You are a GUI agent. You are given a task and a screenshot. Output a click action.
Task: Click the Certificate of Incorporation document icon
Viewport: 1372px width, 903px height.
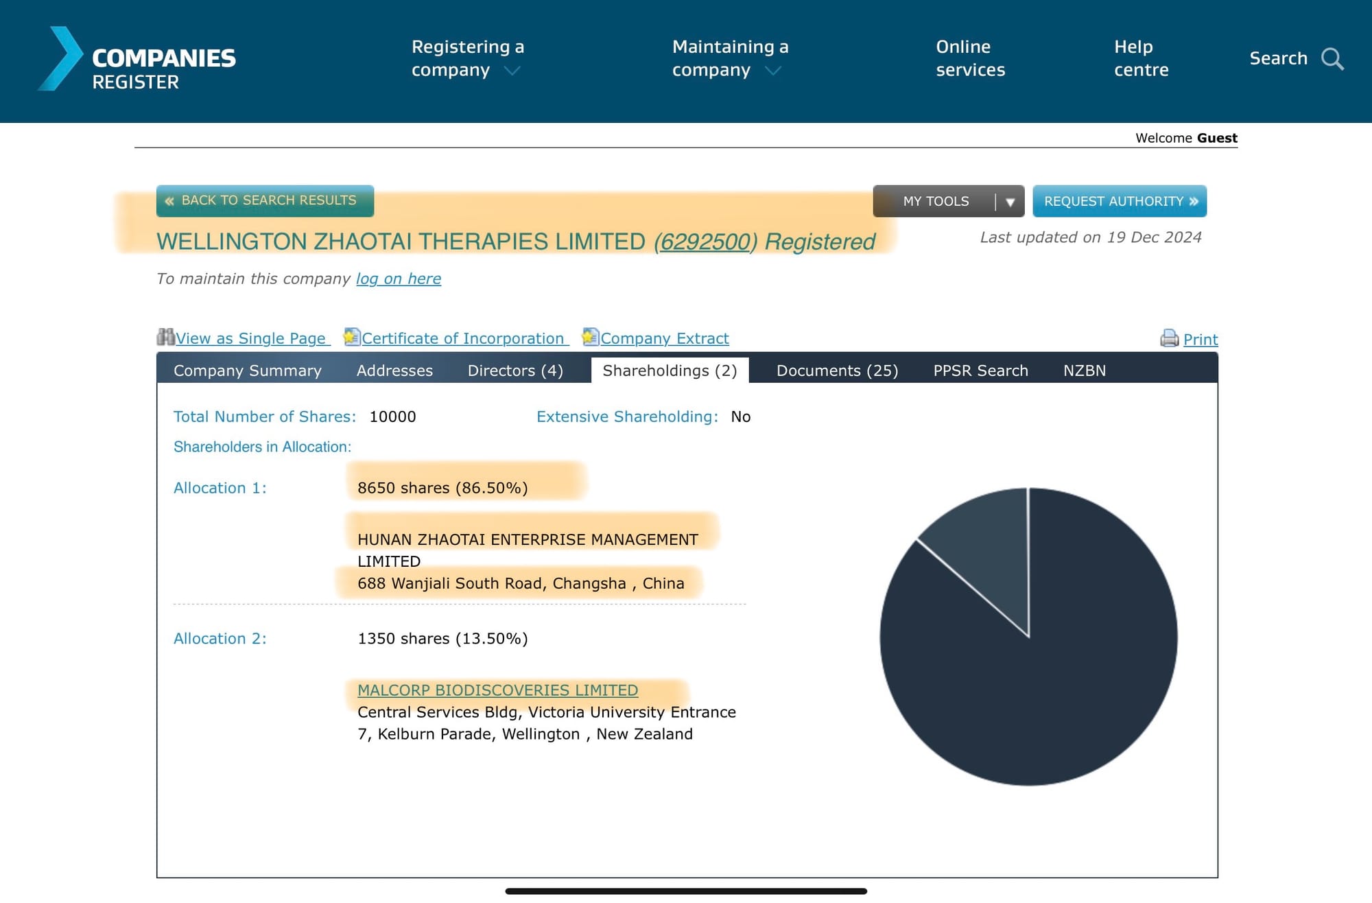click(352, 337)
